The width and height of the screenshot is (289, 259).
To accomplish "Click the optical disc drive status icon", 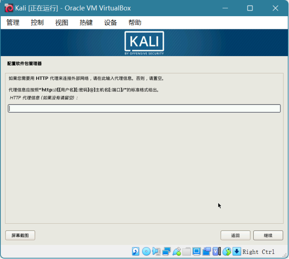I will (146, 251).
